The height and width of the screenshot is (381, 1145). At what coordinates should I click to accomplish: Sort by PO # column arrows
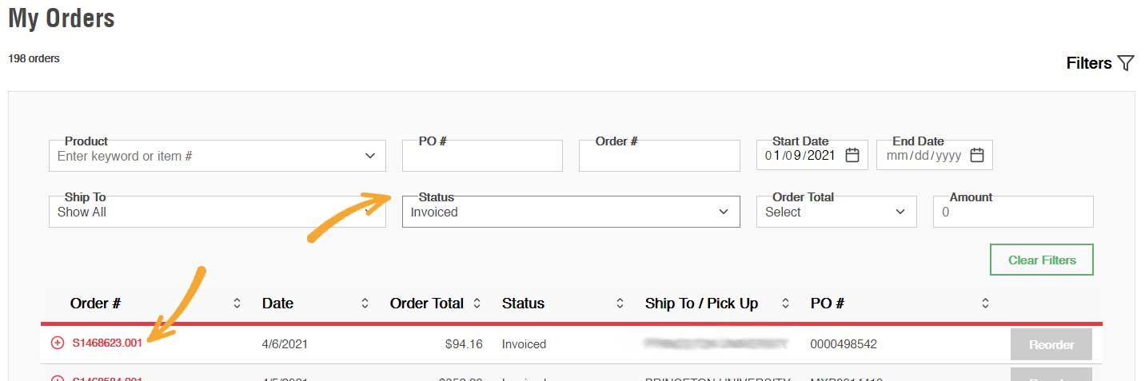(x=985, y=304)
